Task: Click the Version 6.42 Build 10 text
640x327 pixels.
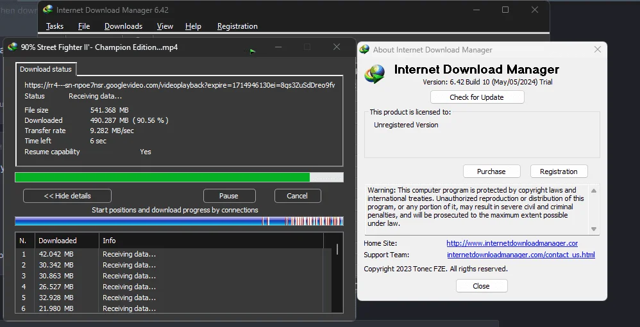Action: (487, 82)
